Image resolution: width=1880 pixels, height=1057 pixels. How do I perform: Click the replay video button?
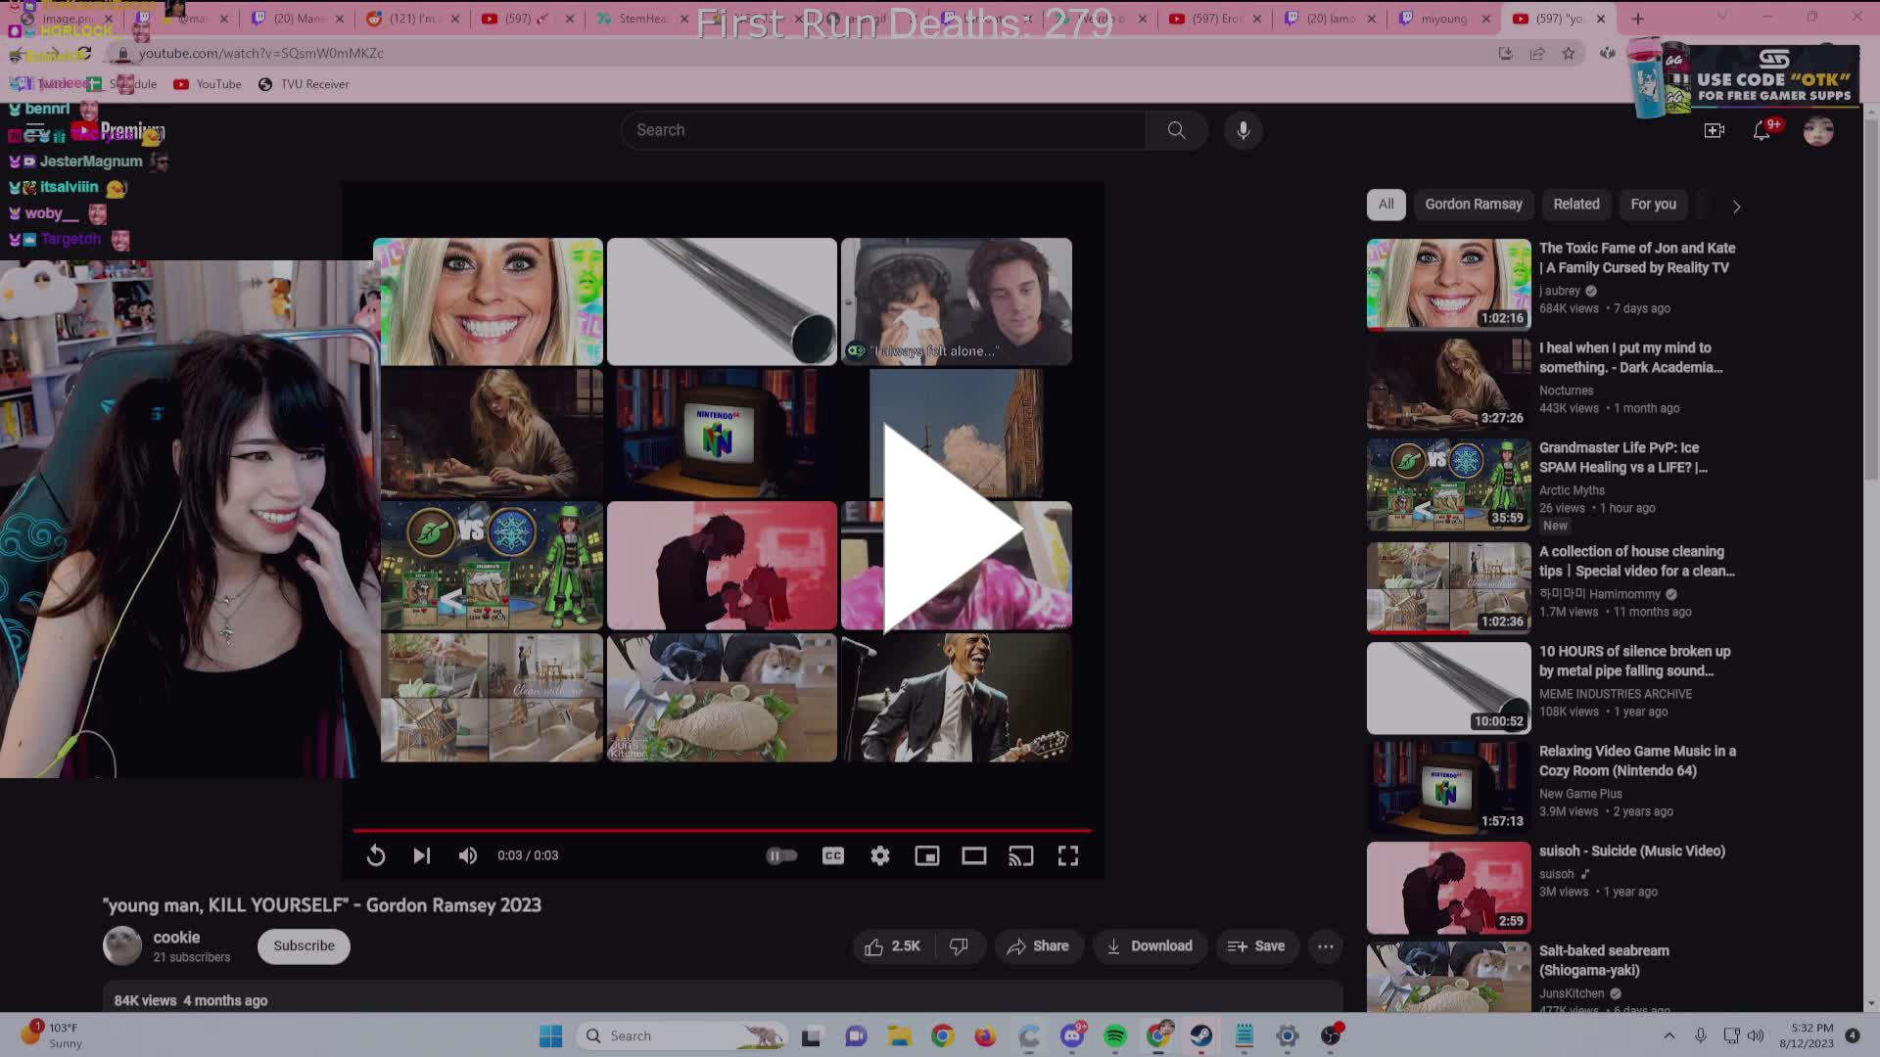point(376,855)
